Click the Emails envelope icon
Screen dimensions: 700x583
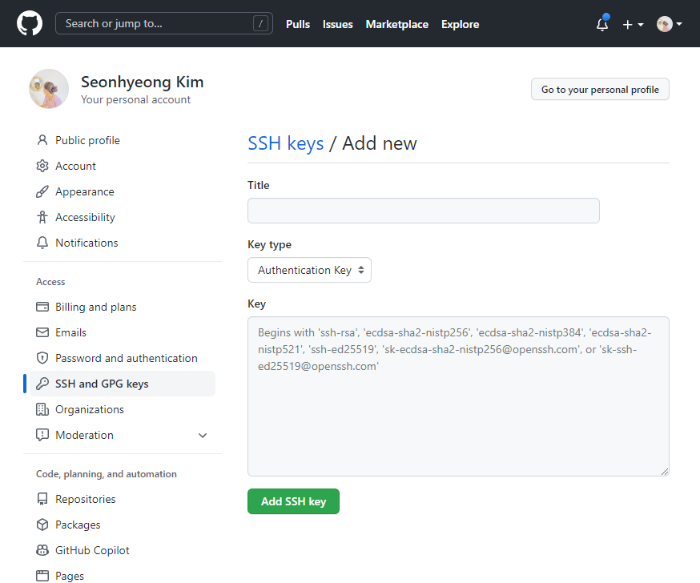tap(42, 332)
